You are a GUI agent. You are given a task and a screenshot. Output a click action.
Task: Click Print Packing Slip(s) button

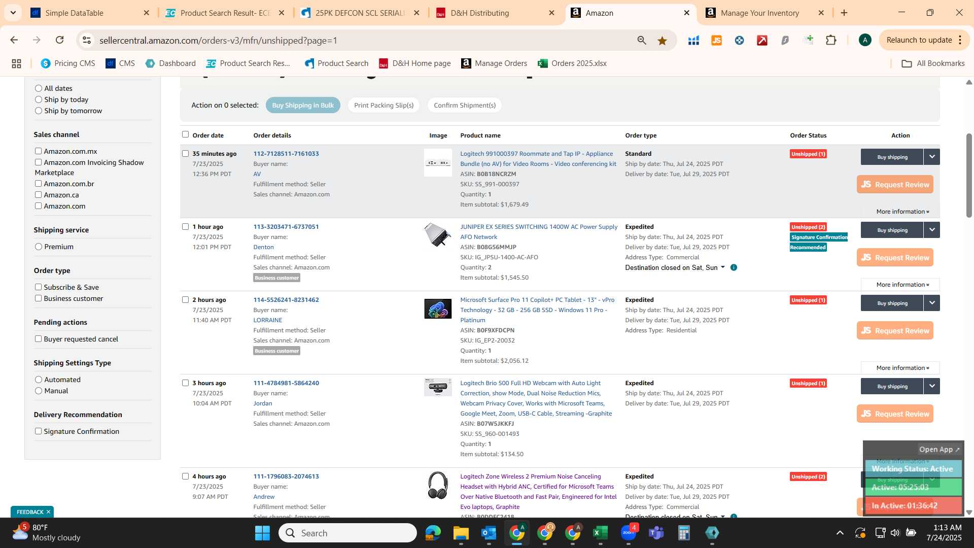tap(384, 105)
